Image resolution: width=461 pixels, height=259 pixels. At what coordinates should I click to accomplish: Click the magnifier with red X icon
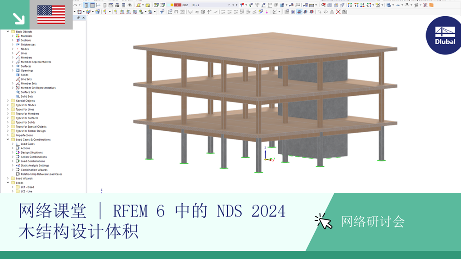(x=323, y=5)
